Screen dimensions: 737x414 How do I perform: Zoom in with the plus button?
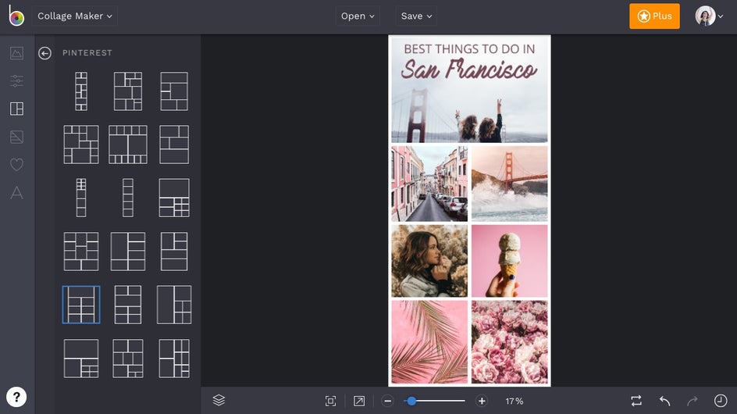482,401
